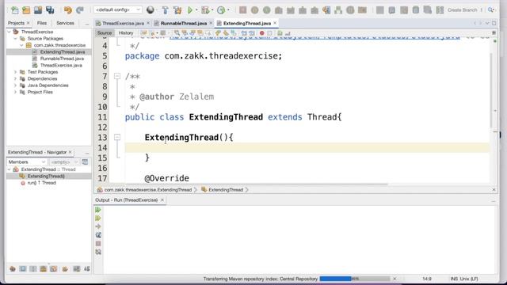Click the Redo arrow icon
The width and height of the screenshot is (507, 285).
tap(80, 10)
